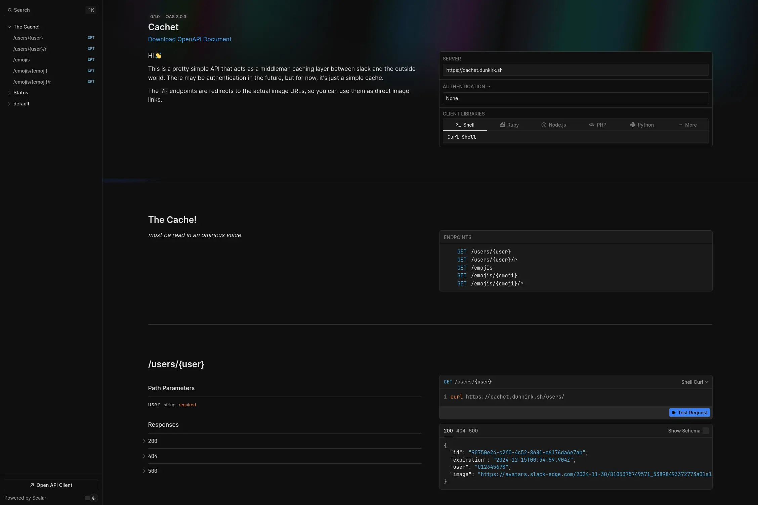
Task: Select the Shell client library icon
Action: coord(458,125)
